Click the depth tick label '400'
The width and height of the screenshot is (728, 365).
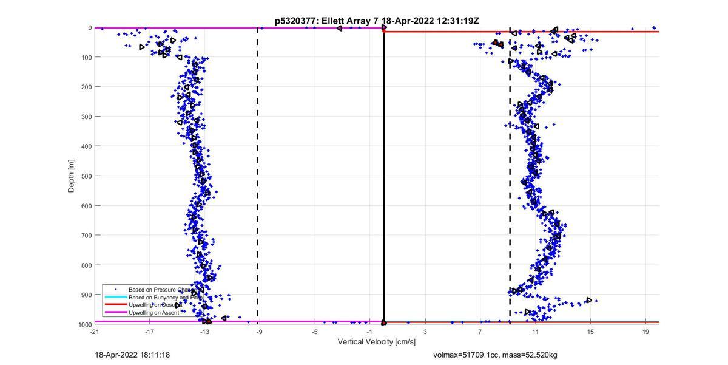[x=86, y=146]
